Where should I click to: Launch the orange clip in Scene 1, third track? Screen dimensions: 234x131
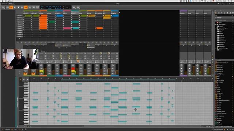40,16
